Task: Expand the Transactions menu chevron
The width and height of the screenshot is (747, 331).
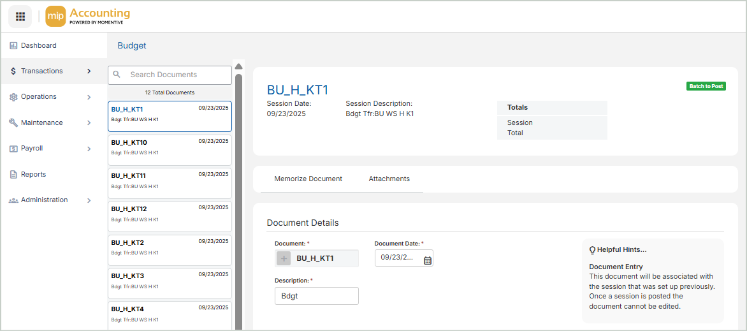Action: tap(89, 71)
